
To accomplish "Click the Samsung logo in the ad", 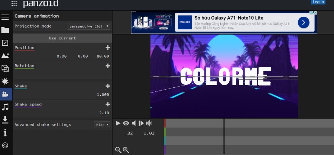I will click(x=185, y=22).
